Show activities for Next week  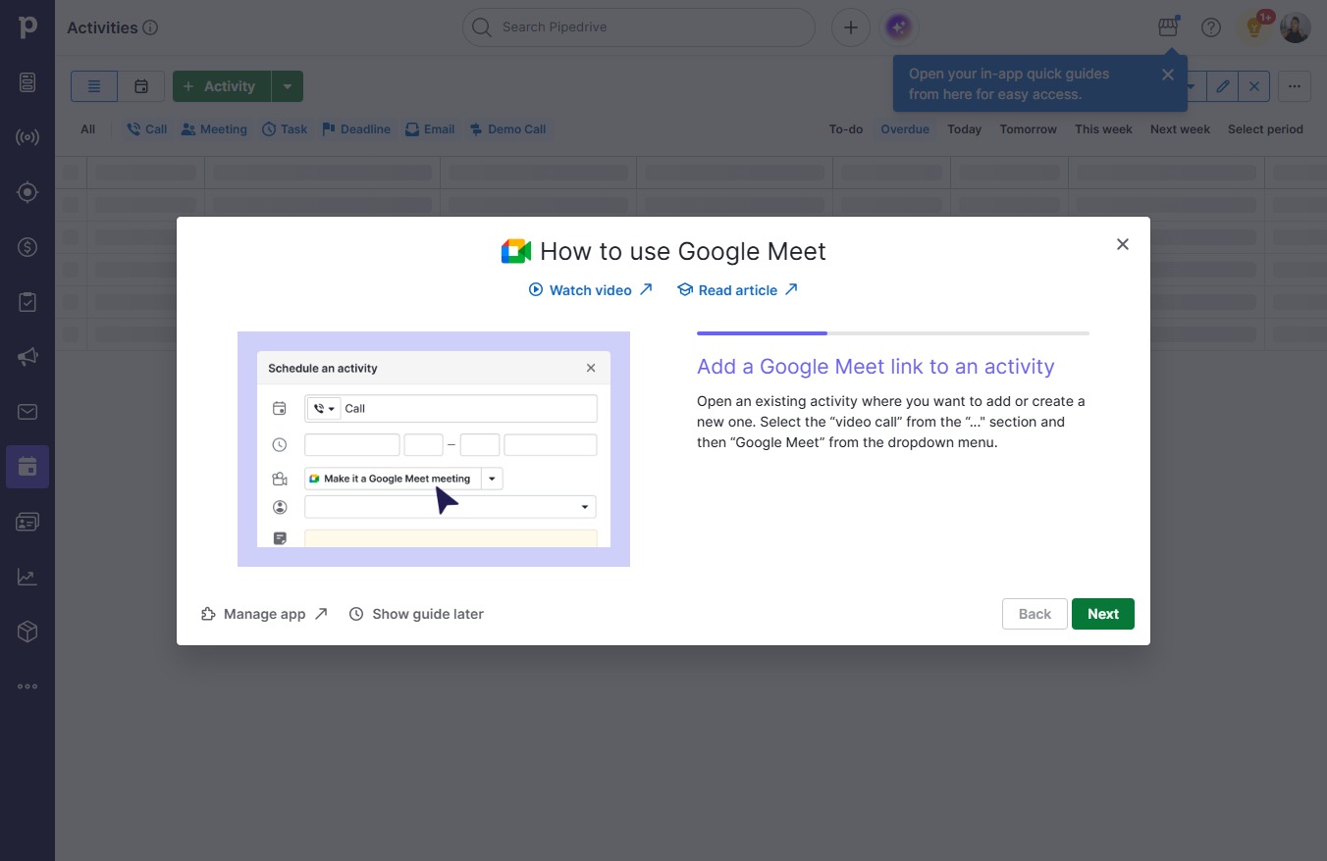pyautogui.click(x=1180, y=129)
